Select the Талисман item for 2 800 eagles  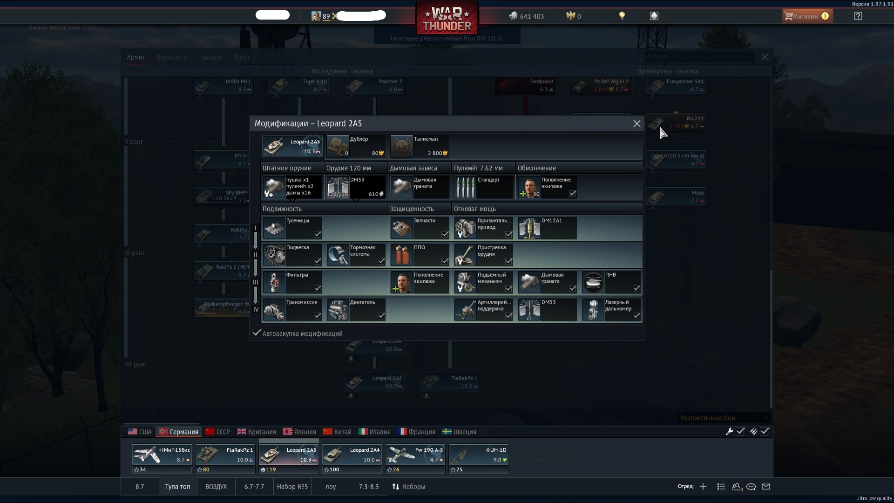tap(420, 146)
